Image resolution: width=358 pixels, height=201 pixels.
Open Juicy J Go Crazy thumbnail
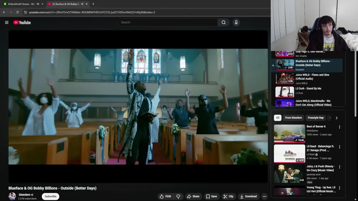[x=289, y=174]
